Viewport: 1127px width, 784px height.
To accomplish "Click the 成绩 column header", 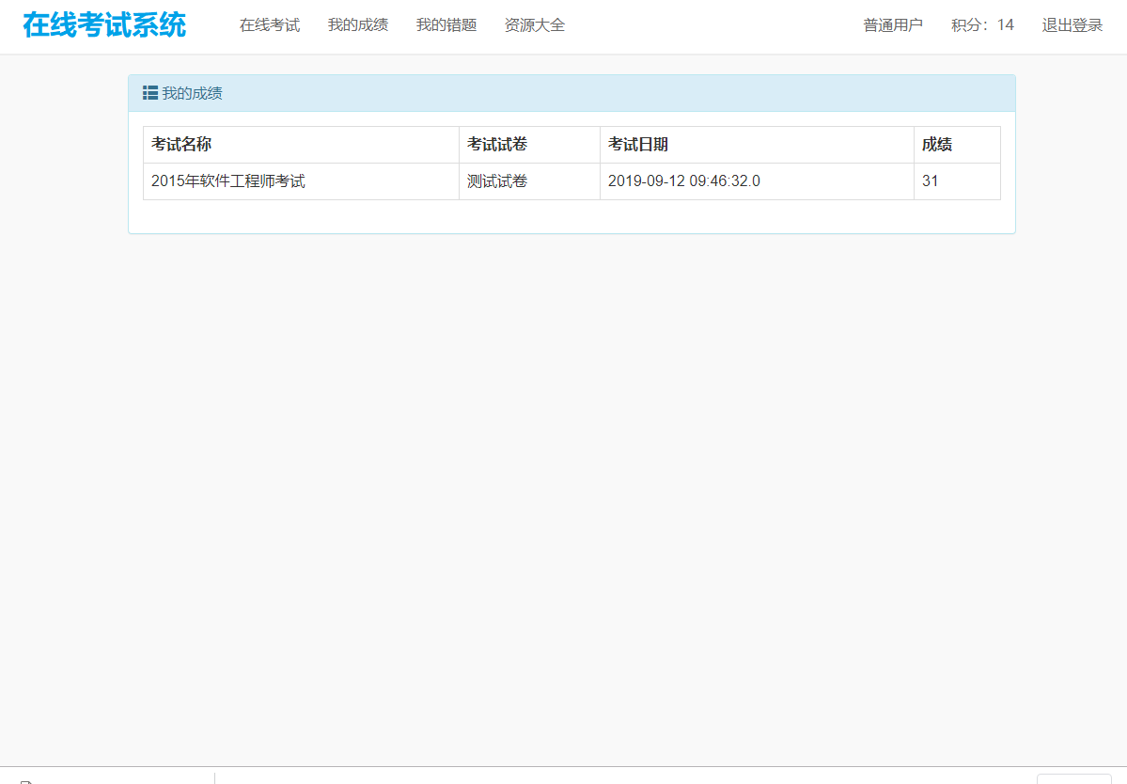I will [x=937, y=145].
